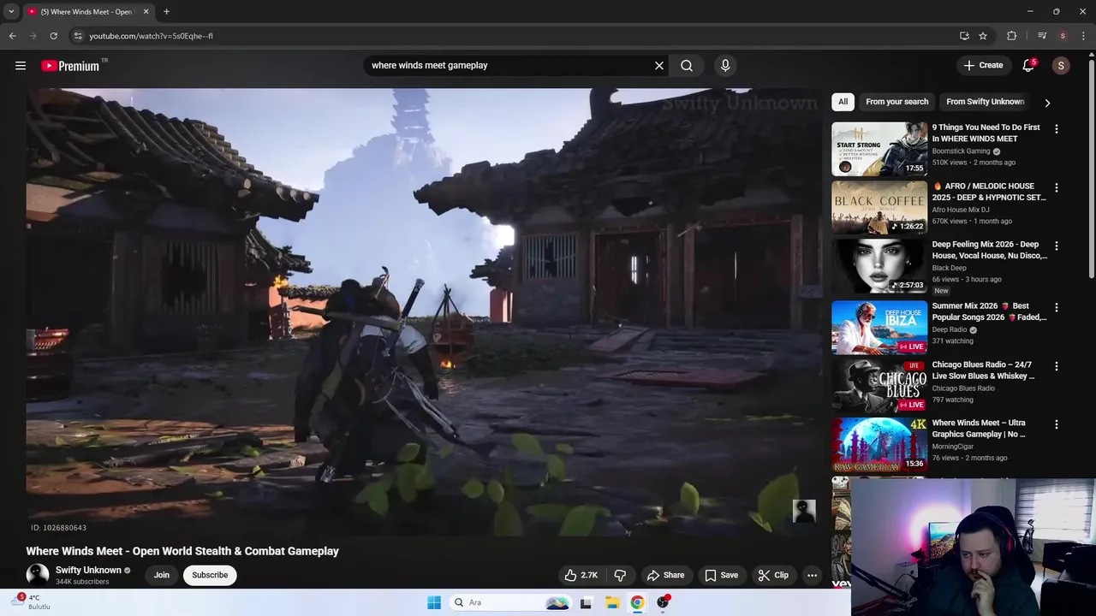This screenshot has height=616, width=1096.
Task: Open Chrome media controls icon
Action: pyautogui.click(x=1042, y=36)
